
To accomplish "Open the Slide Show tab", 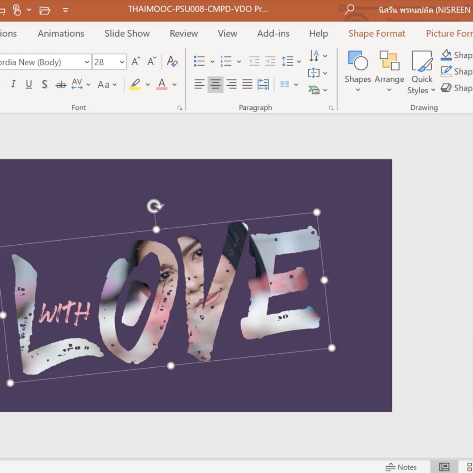I will click(127, 33).
